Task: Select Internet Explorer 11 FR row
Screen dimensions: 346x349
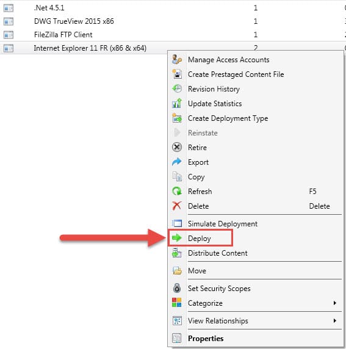Action: point(90,48)
